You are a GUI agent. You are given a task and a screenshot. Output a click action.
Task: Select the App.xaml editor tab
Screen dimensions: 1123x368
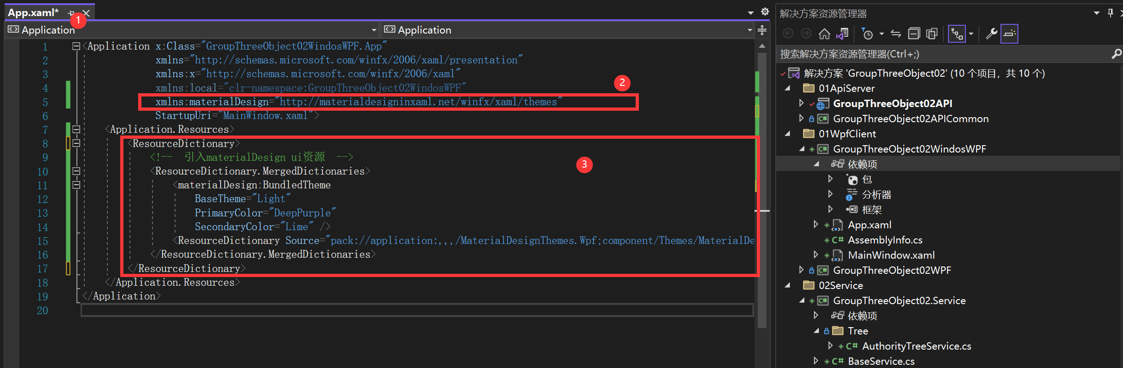tap(33, 13)
